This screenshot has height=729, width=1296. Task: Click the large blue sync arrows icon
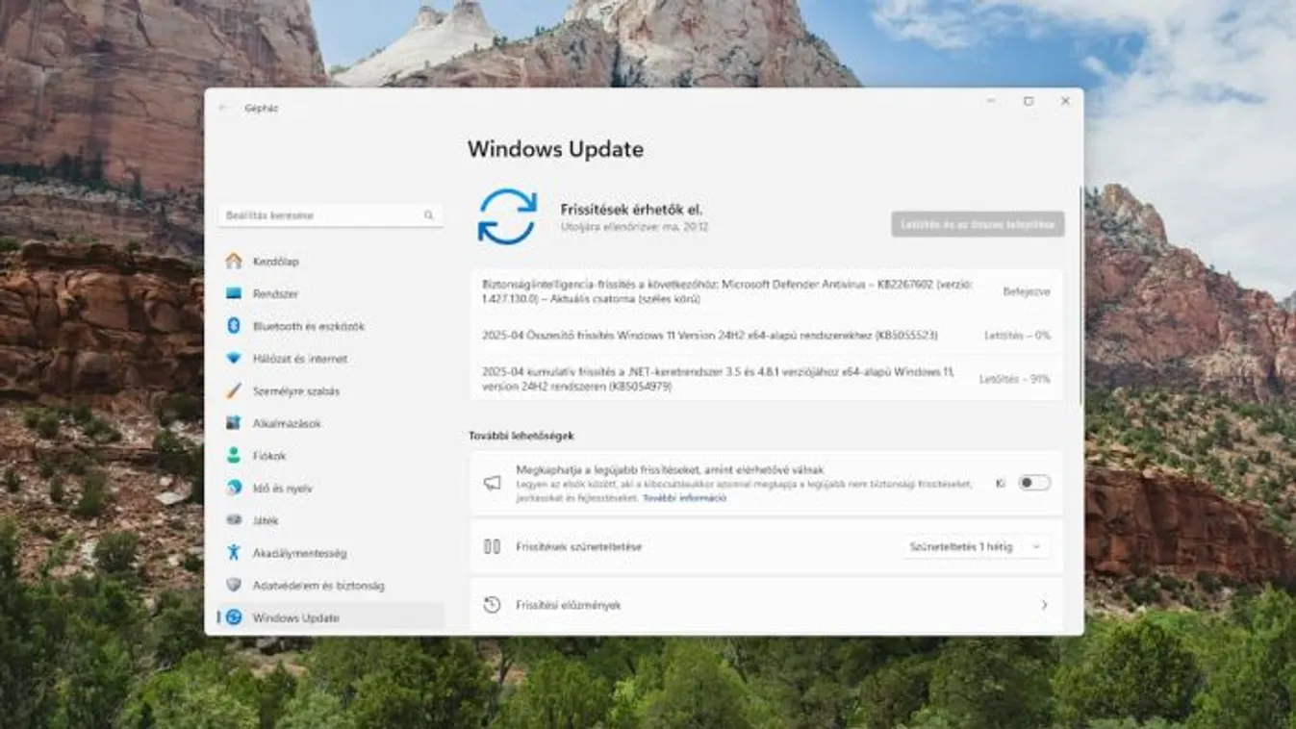click(x=507, y=216)
